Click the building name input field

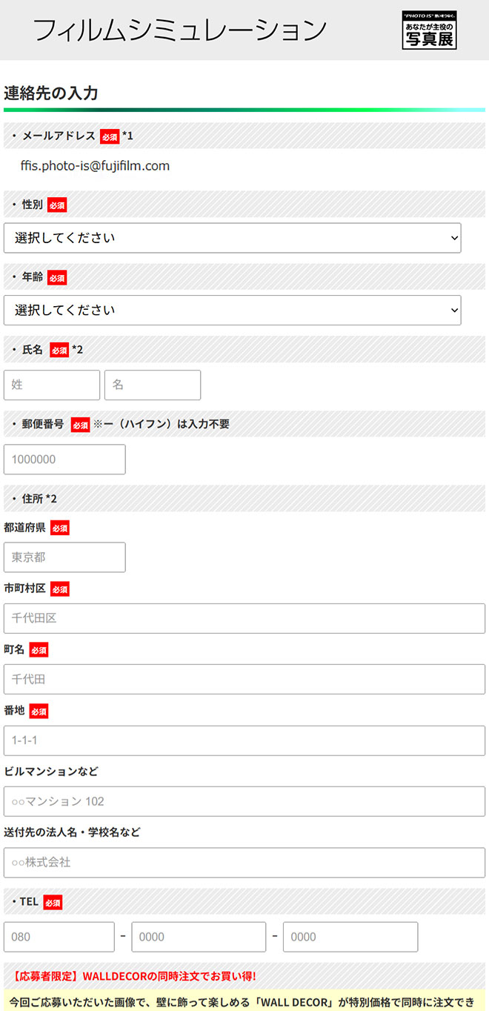(245, 801)
